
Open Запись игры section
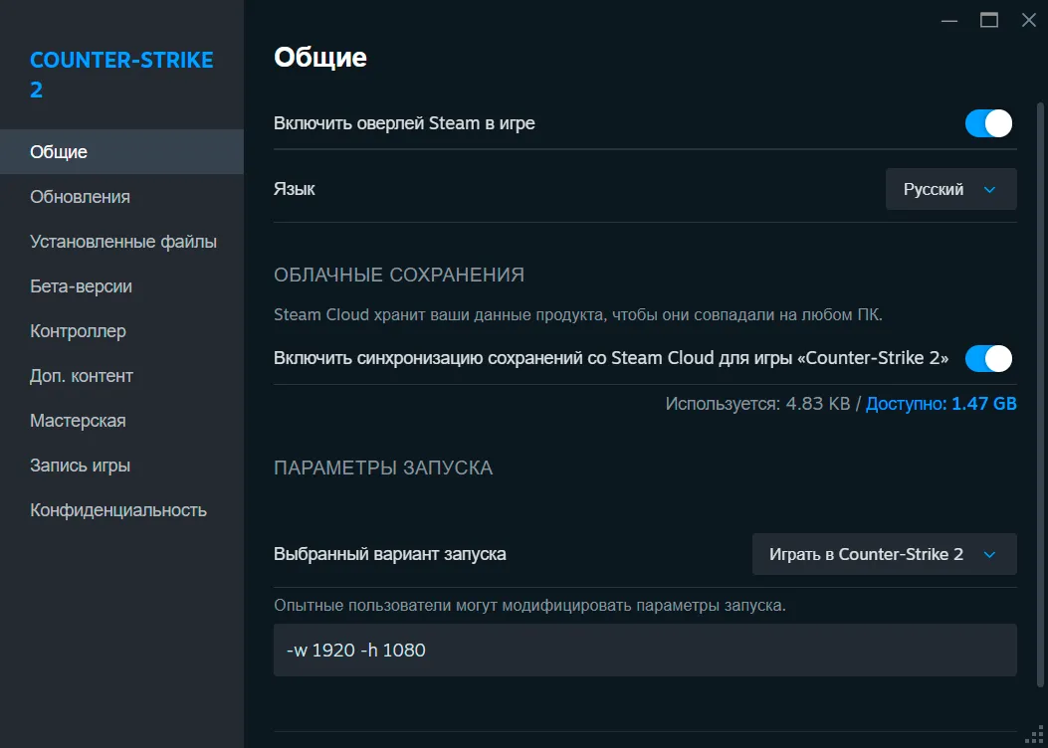point(121,466)
